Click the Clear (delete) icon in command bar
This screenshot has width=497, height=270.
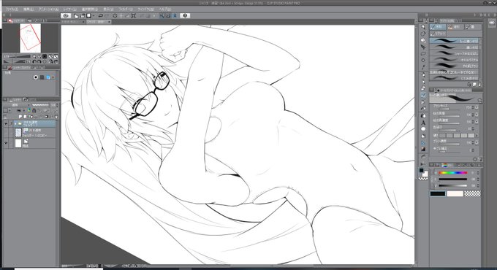115,15
